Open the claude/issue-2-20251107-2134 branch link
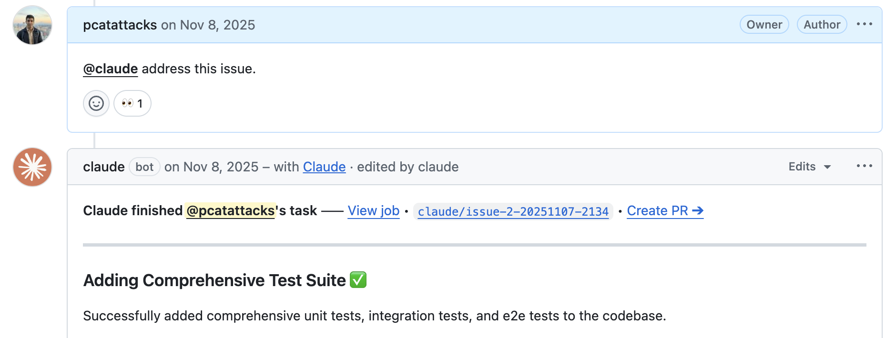 (513, 211)
